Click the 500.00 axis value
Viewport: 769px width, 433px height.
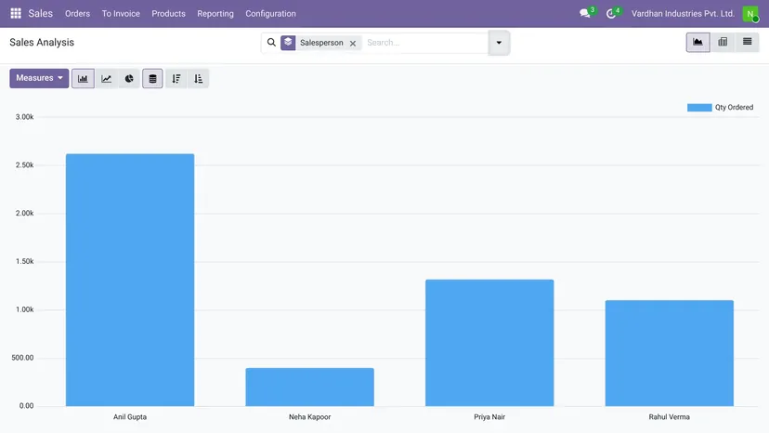point(22,358)
